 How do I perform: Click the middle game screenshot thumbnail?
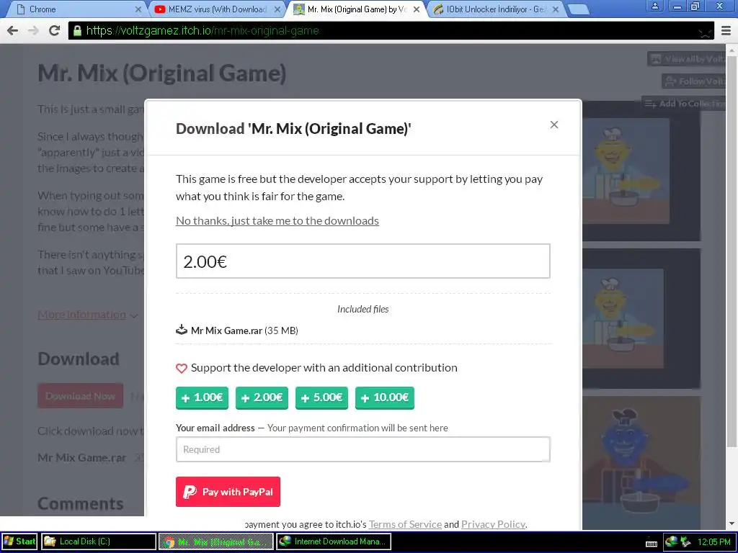coord(641,319)
